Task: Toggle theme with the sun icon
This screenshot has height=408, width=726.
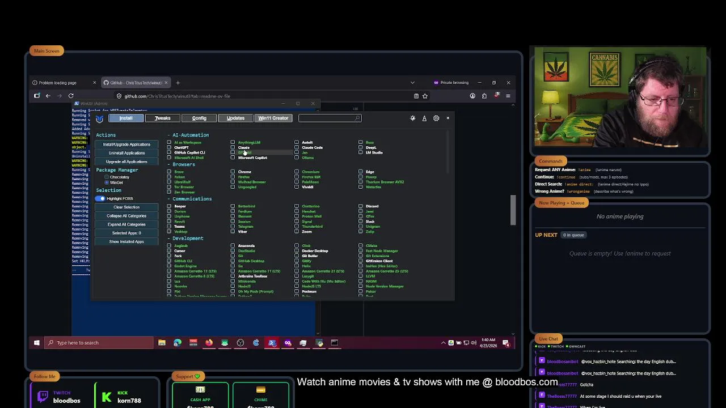Action: (x=413, y=118)
